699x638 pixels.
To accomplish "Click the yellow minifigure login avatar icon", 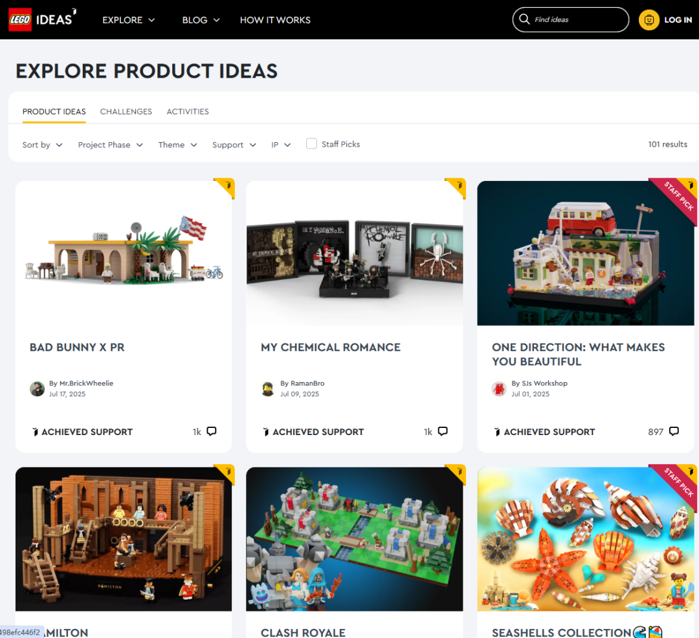I will tap(649, 19).
